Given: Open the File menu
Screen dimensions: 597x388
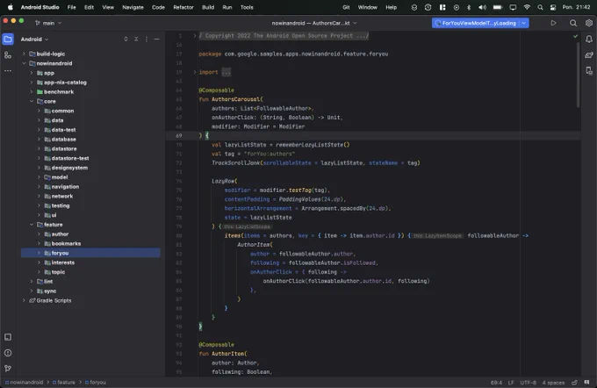Looking at the screenshot, I should pos(72,7).
